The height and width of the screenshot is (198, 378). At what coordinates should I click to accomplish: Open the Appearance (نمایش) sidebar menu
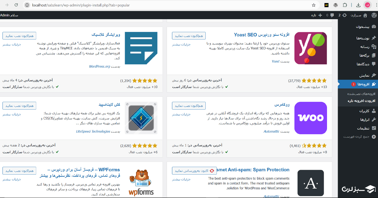[357, 75]
